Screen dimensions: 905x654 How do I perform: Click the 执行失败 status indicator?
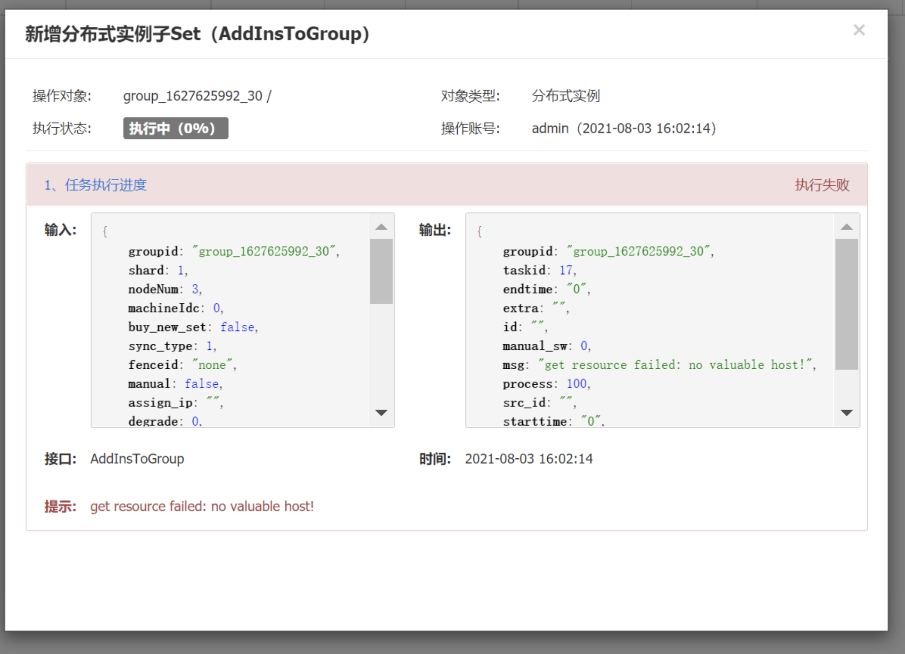[822, 185]
